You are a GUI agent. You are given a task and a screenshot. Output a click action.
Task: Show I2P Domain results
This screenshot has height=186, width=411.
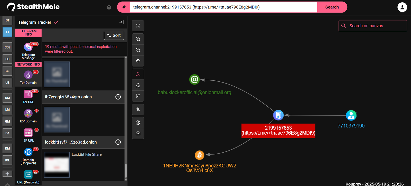point(28,116)
